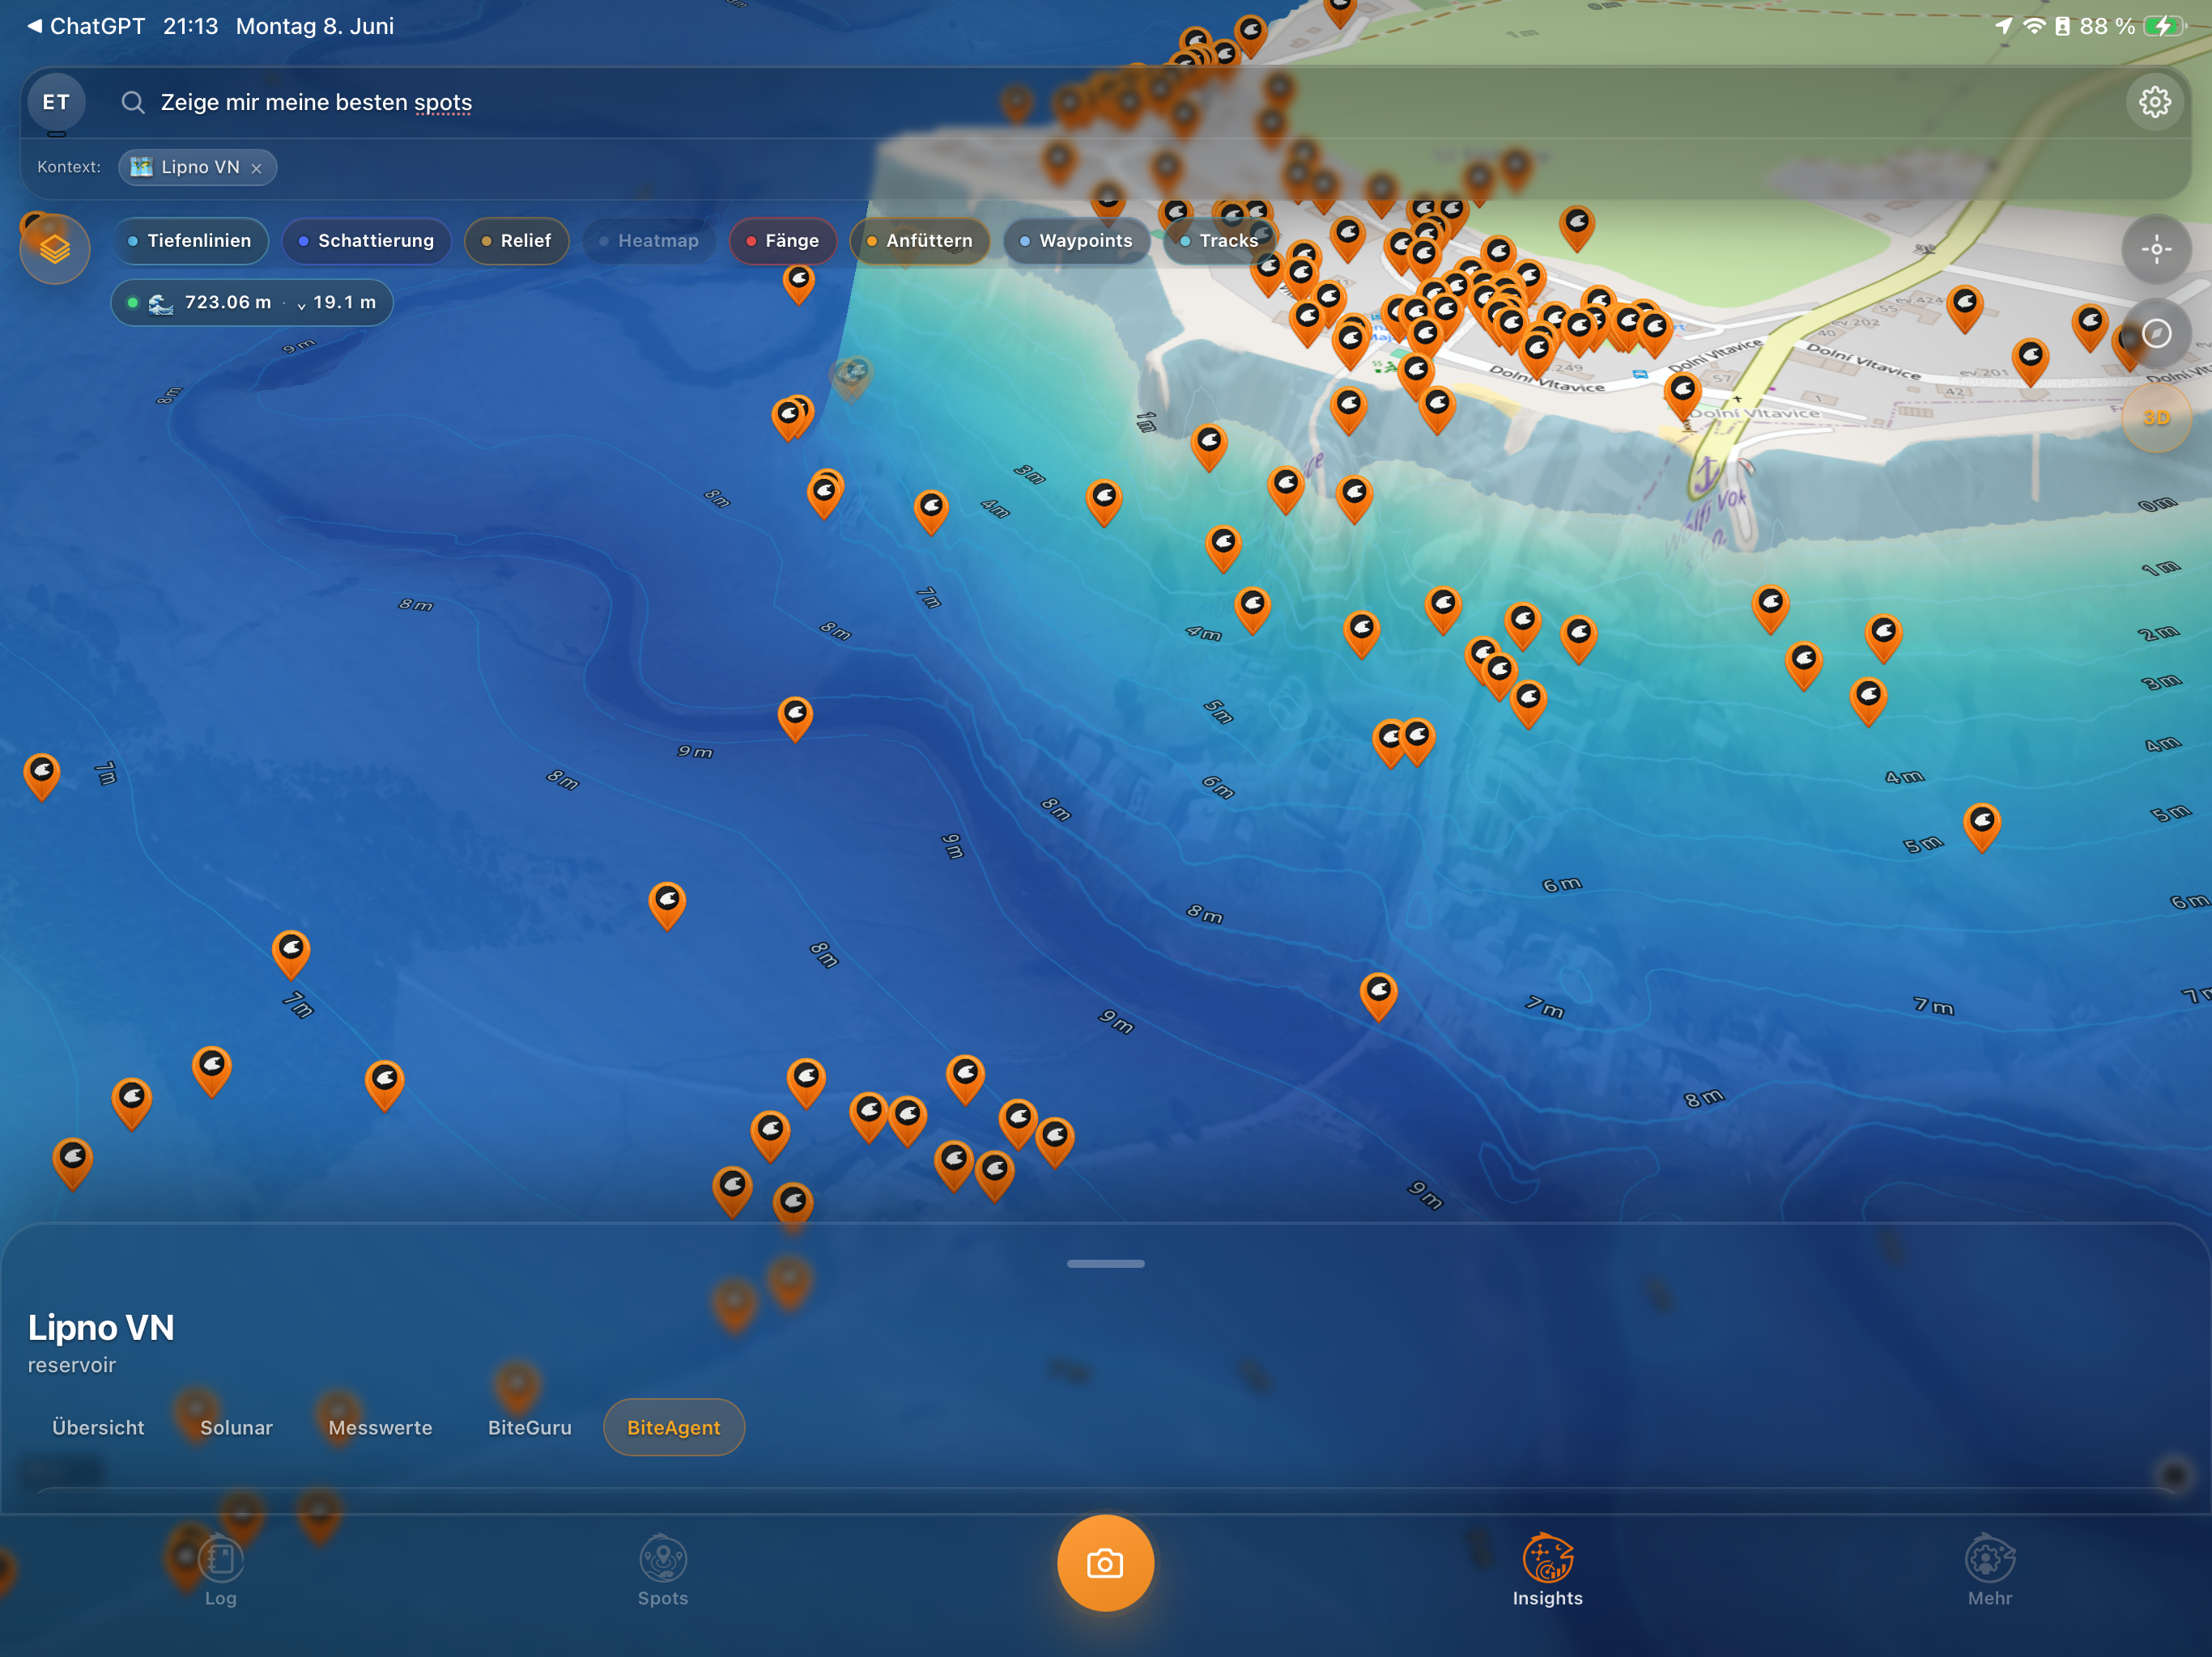Toggle Anfüttern layer

(x=919, y=241)
